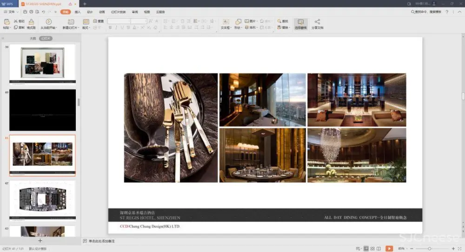
Task: Toggle bold text formatting
Action: (x=110, y=28)
